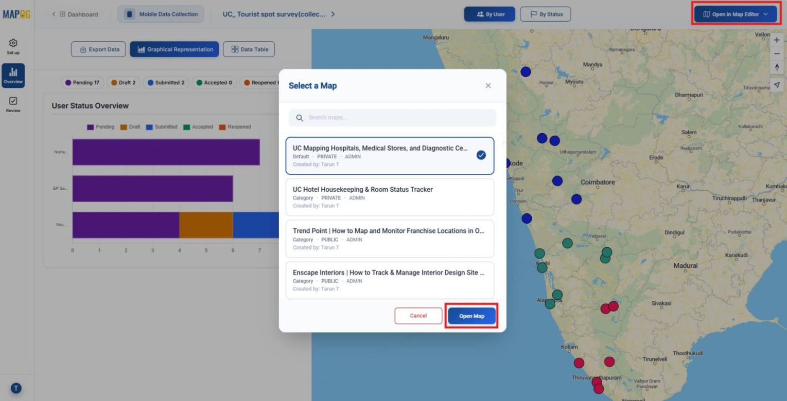Deselect the UC Mapping Hospitals map checkmark

[481, 155]
